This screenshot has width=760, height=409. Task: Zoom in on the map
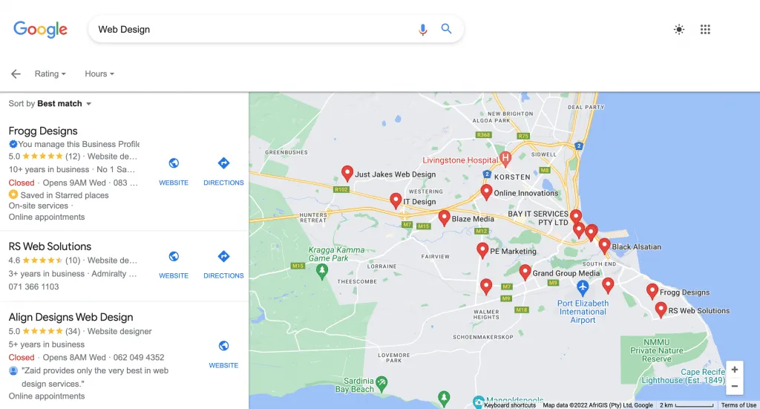734,370
